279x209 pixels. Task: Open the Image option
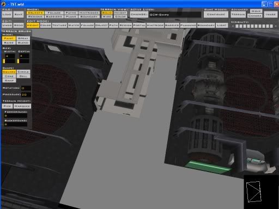point(271,15)
